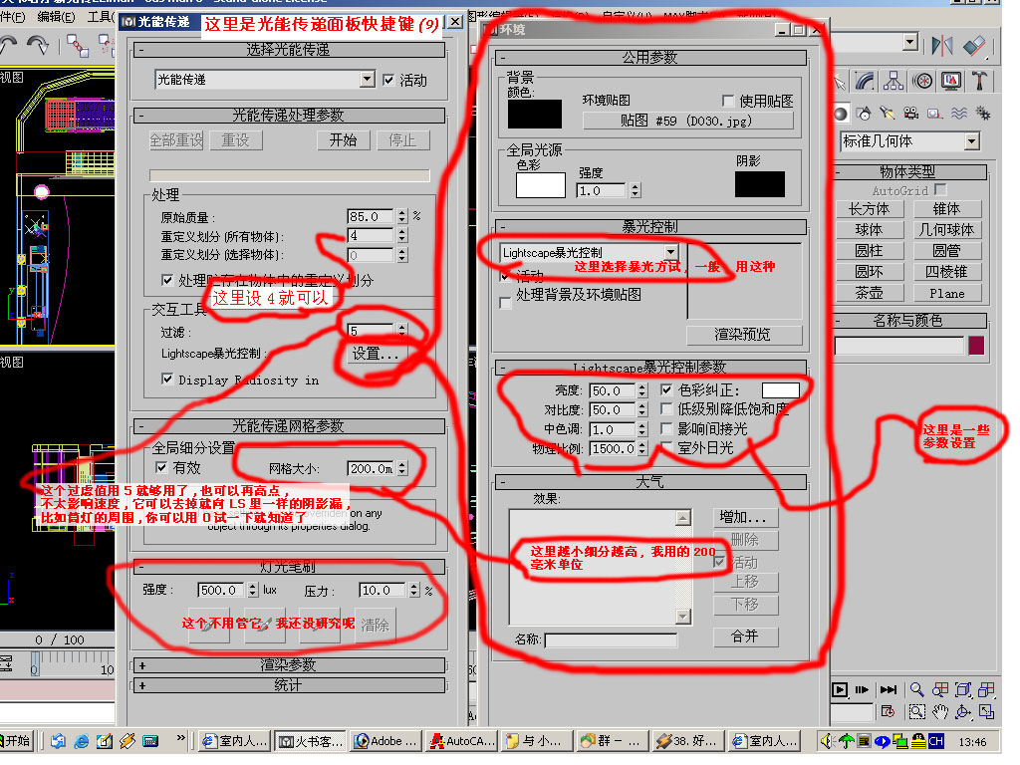The height and width of the screenshot is (765, 1020).
Task: Increase the 原始质量 spinner
Action: (402, 213)
